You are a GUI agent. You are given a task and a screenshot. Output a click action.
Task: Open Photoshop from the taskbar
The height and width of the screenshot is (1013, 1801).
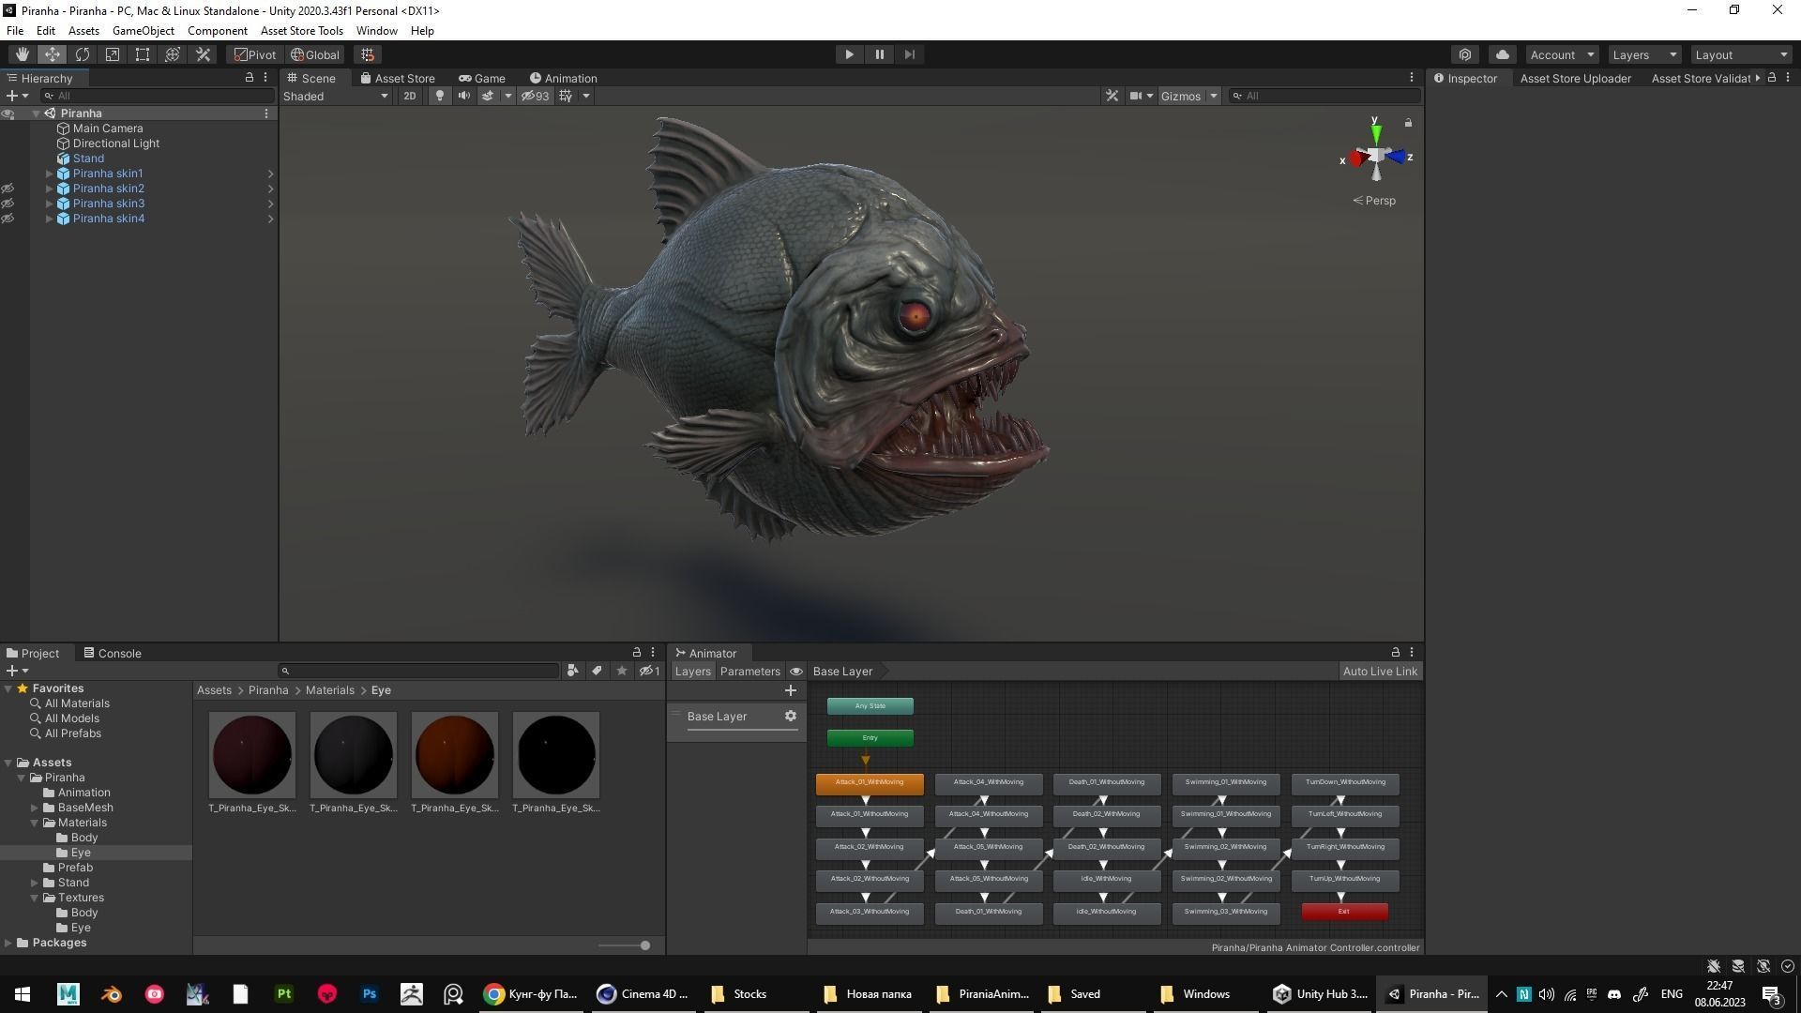pos(370,994)
